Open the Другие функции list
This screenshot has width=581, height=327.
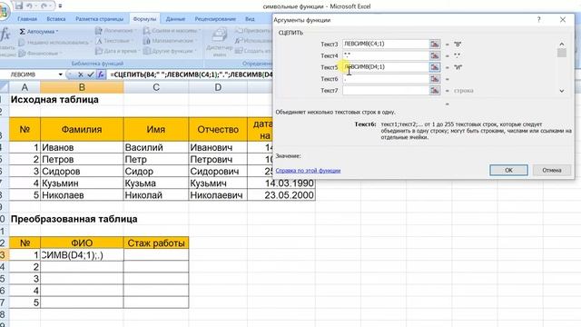(x=170, y=51)
